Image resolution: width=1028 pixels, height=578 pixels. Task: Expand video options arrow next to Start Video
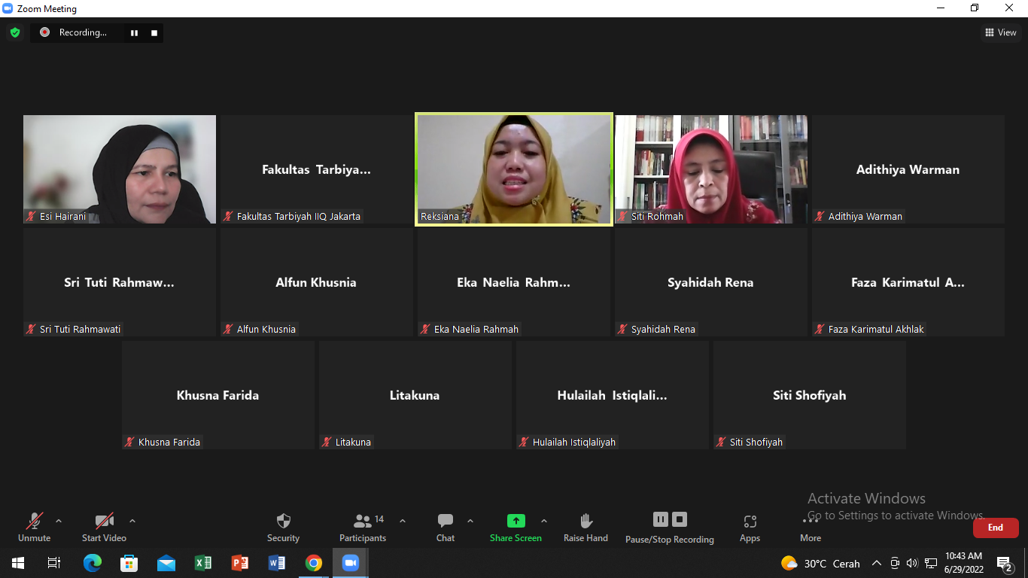point(132,521)
